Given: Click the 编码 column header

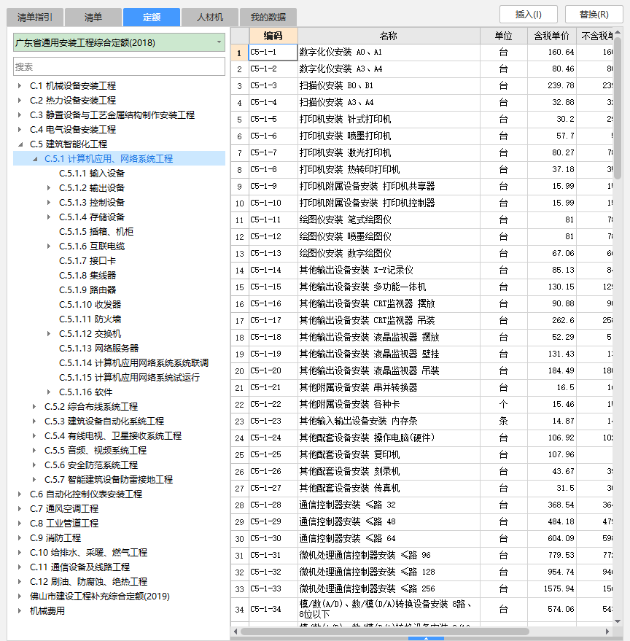Looking at the screenshot, I should [x=273, y=36].
